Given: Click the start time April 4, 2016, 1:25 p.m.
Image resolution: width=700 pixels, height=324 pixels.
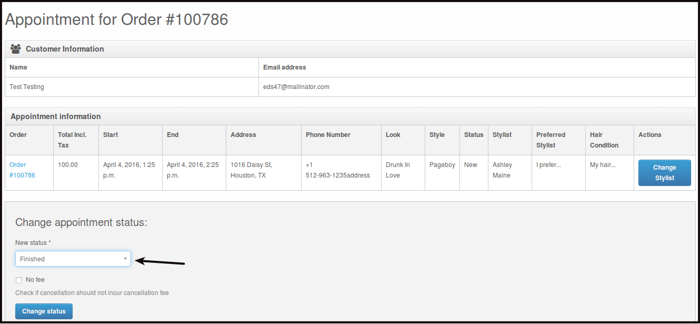Looking at the screenshot, I should tap(129, 170).
